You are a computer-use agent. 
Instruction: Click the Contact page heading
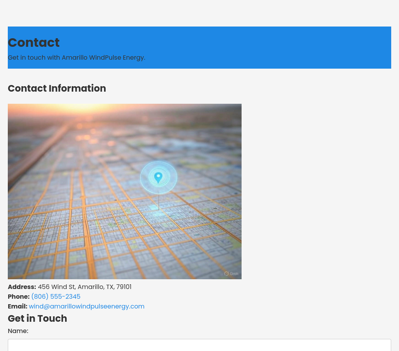34,43
